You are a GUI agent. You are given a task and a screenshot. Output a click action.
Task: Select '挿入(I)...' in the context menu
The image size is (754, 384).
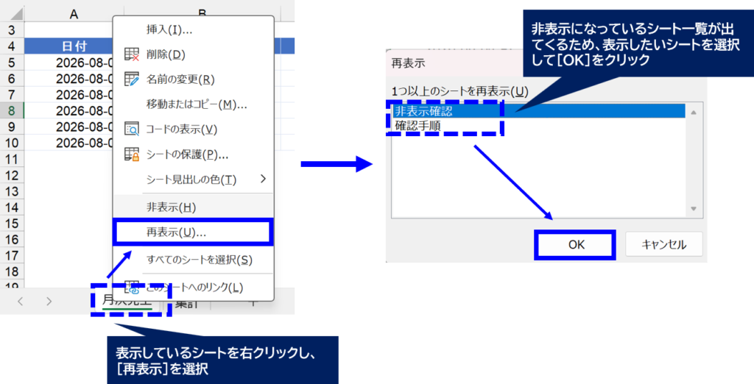click(x=194, y=30)
